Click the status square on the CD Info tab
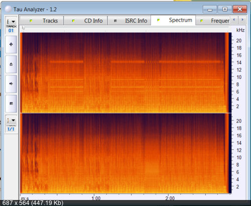 (73, 21)
